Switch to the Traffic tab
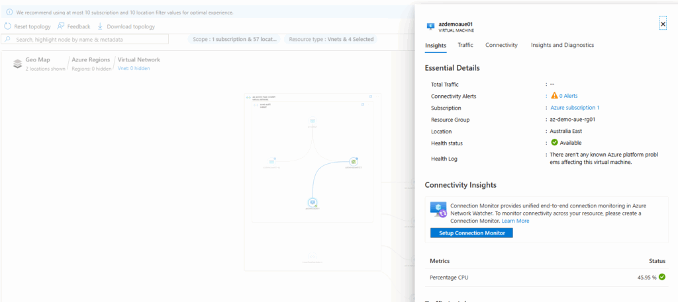The height and width of the screenshot is (302, 678). click(x=465, y=45)
